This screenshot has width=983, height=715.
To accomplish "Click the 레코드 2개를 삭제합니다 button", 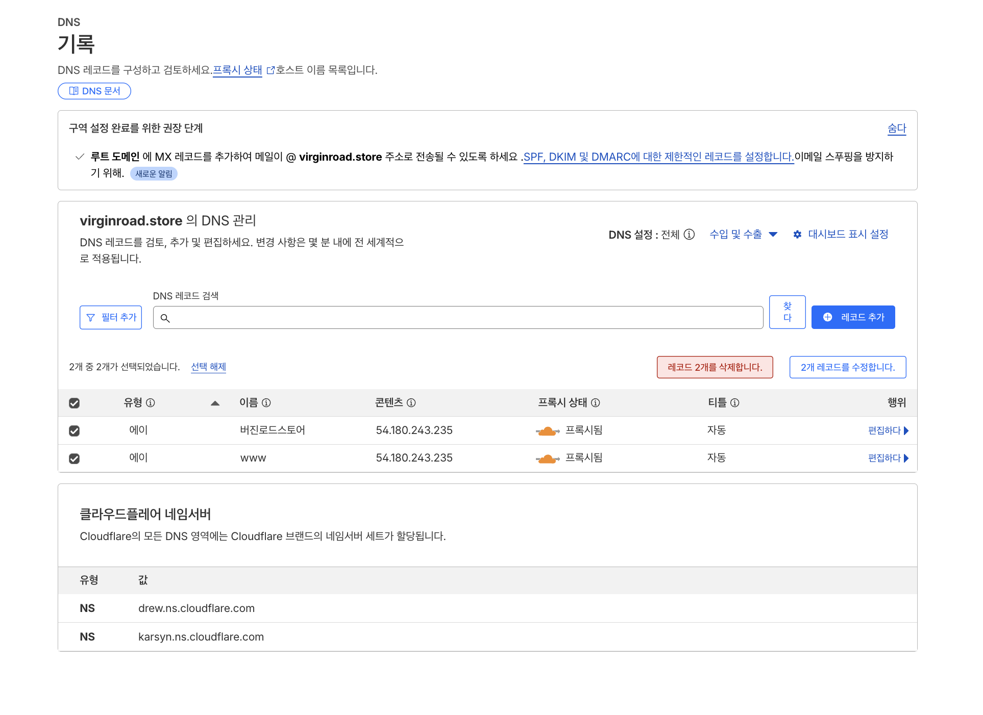I will point(715,367).
